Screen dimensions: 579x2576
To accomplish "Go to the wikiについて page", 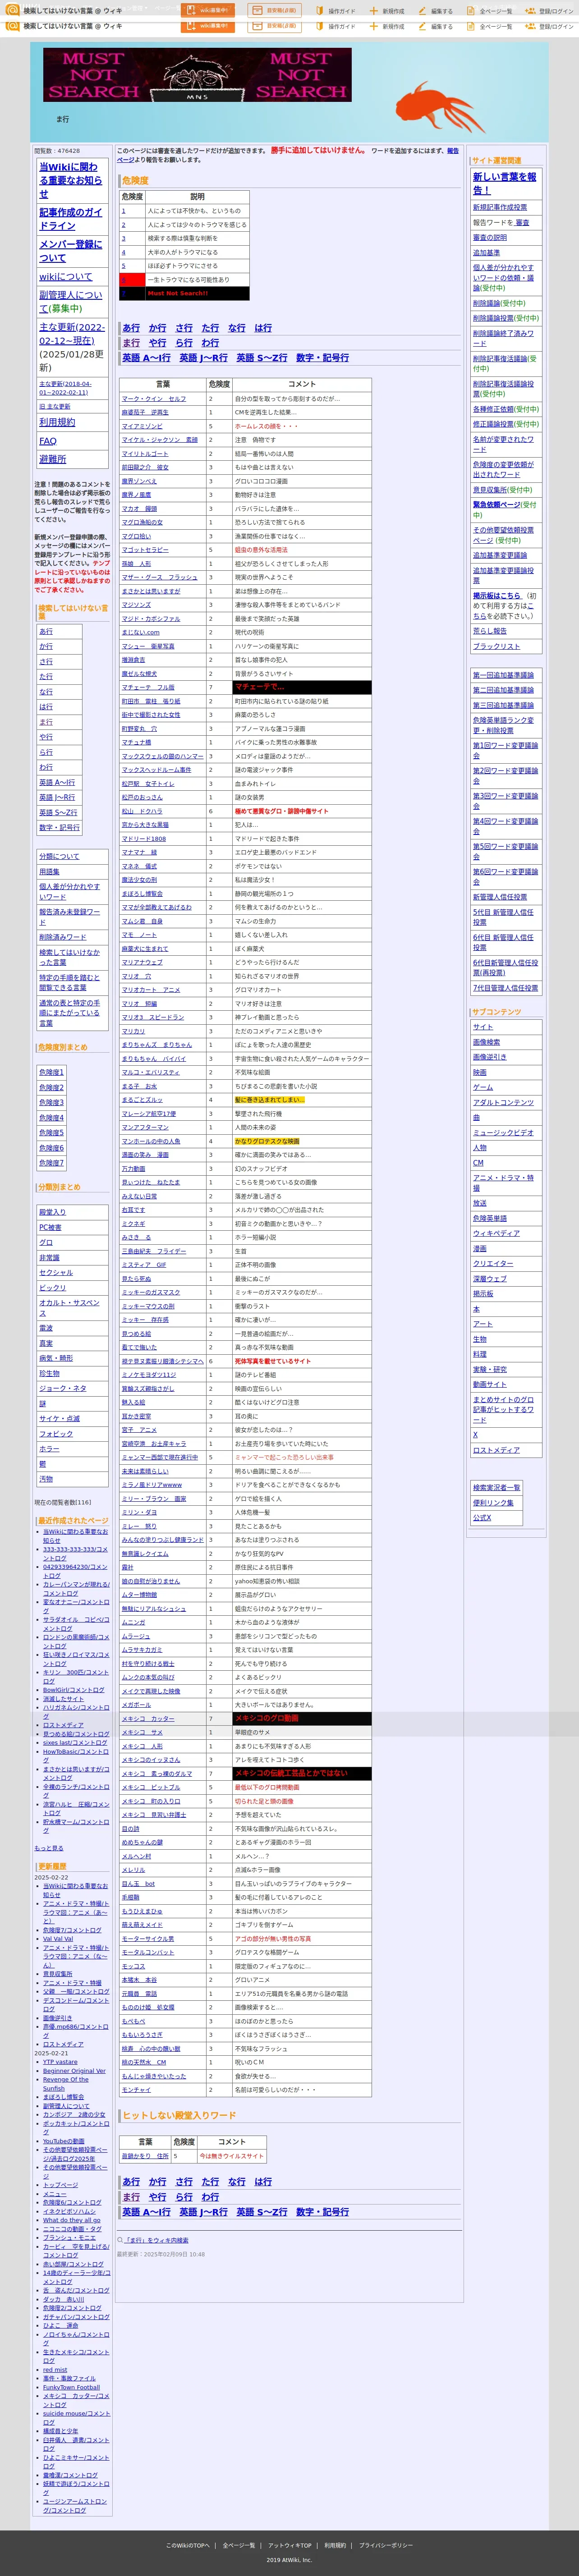I will [x=65, y=277].
